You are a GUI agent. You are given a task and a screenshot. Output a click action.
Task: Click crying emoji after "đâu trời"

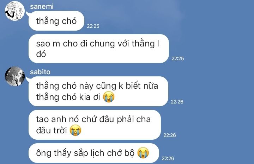(75, 130)
